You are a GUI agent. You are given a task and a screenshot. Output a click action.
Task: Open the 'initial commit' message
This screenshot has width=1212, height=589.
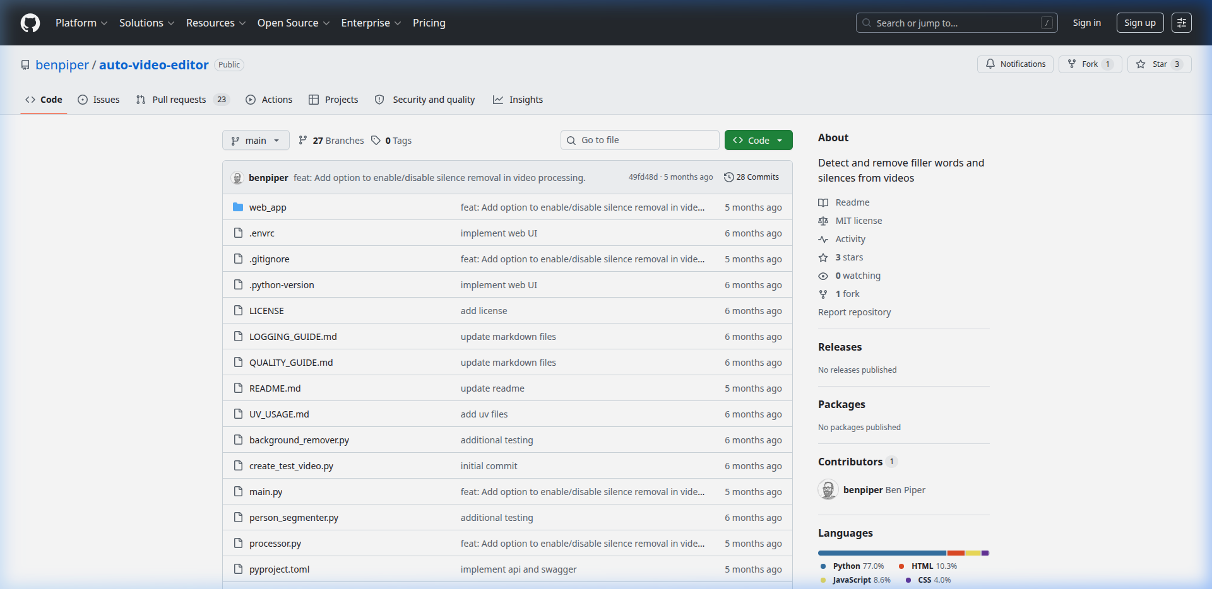(x=489, y=466)
